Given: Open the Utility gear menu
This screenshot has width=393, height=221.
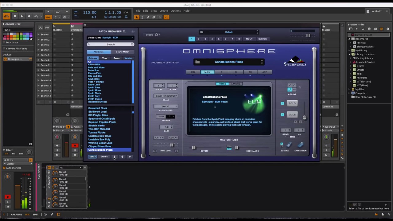Looking at the screenshot, I should click(157, 35).
